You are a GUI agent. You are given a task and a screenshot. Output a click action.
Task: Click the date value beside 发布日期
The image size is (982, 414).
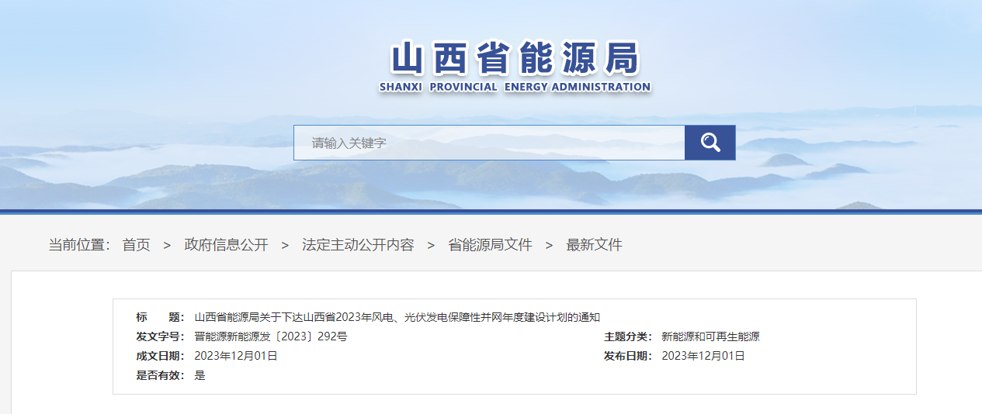pos(703,356)
